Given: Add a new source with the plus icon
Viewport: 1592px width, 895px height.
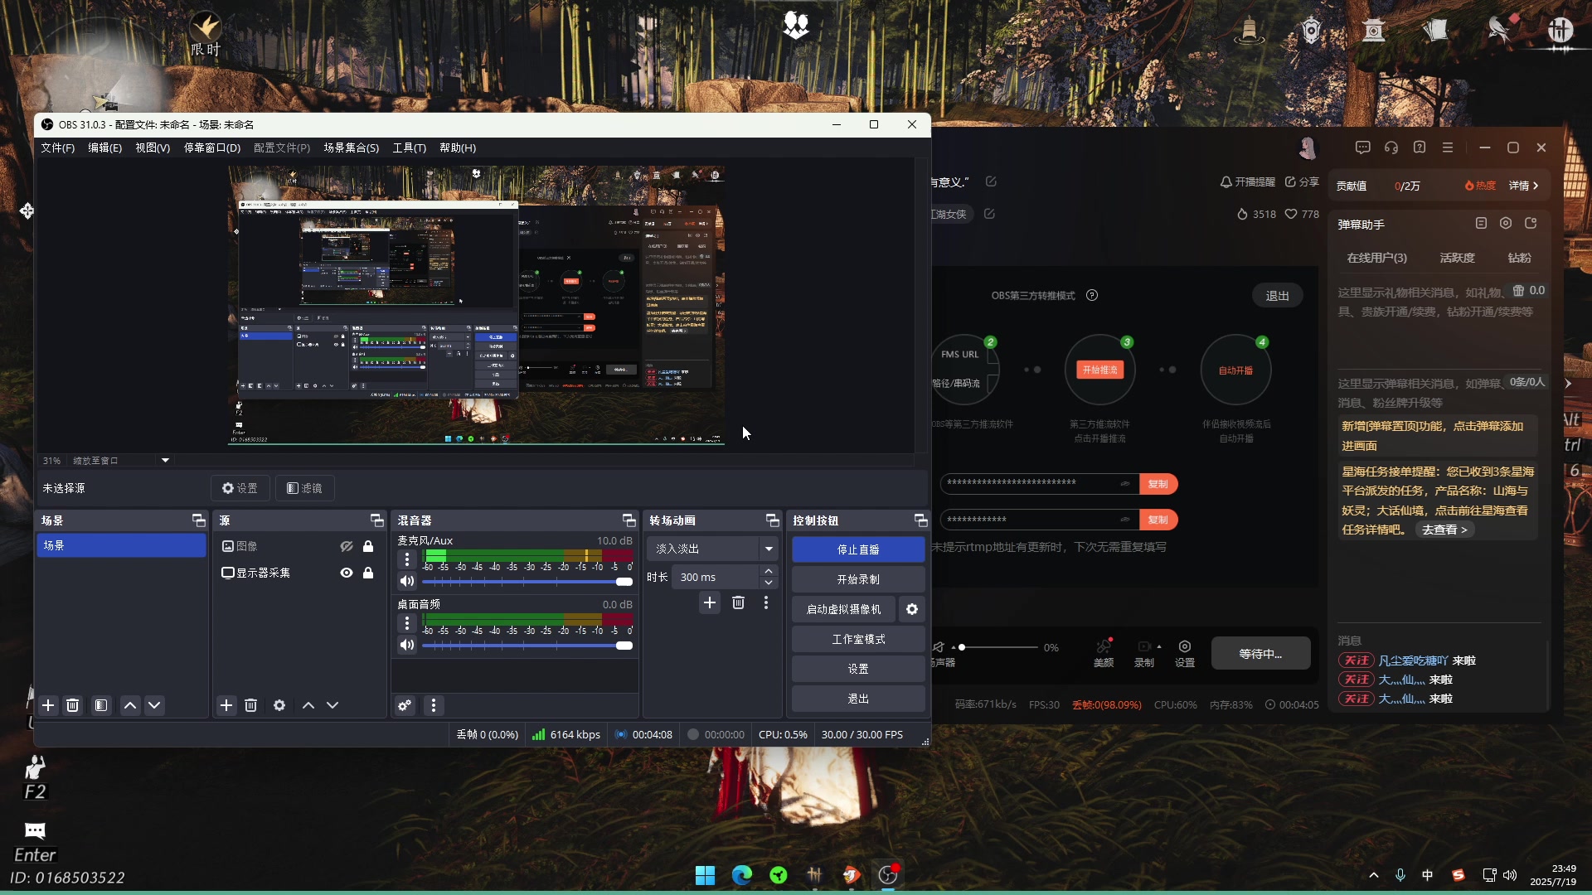Looking at the screenshot, I should pos(226,705).
